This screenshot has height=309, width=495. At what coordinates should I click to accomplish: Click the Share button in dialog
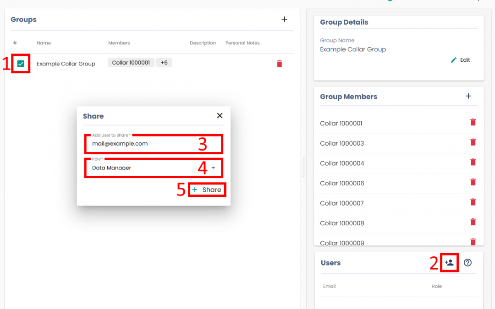click(x=207, y=190)
